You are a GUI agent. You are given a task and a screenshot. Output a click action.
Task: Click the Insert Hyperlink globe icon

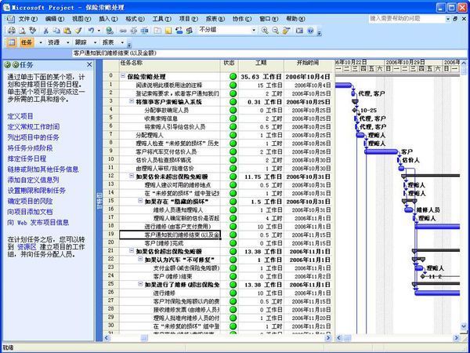tap(110, 31)
